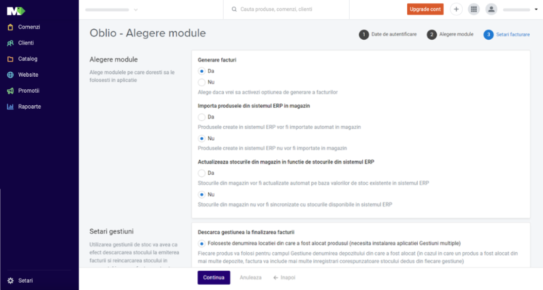
Task: Open Comenzi via its clipboard icon
Action: (x=11, y=27)
